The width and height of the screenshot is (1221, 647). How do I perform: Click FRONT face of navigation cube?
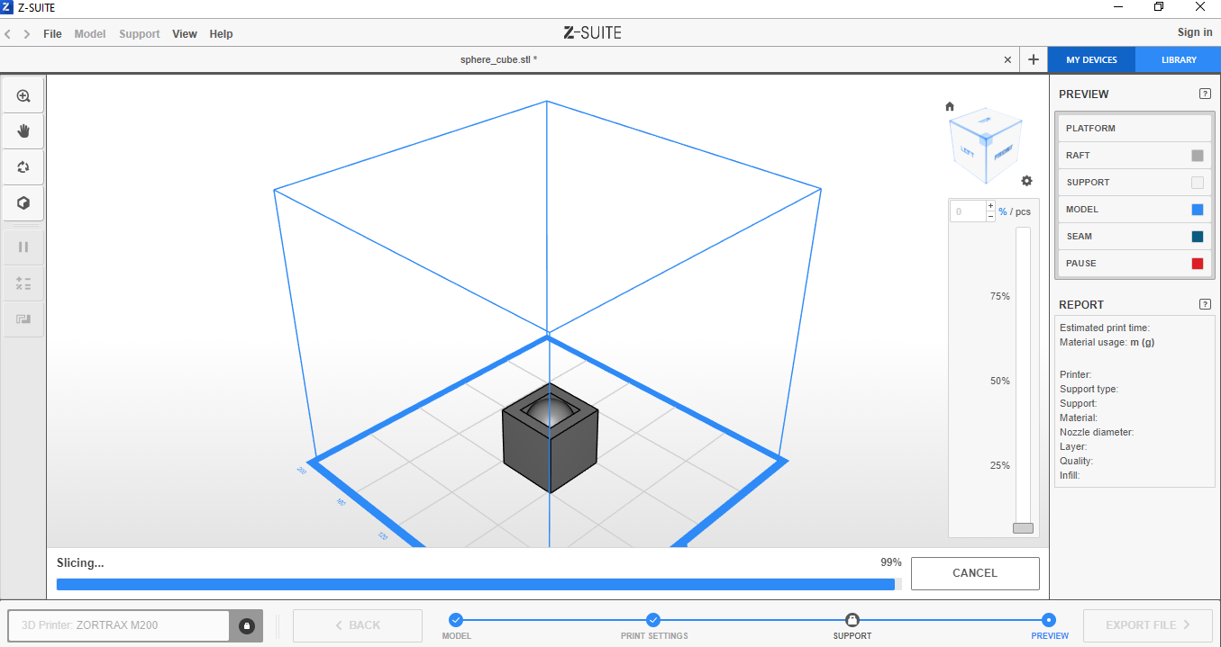click(1004, 151)
